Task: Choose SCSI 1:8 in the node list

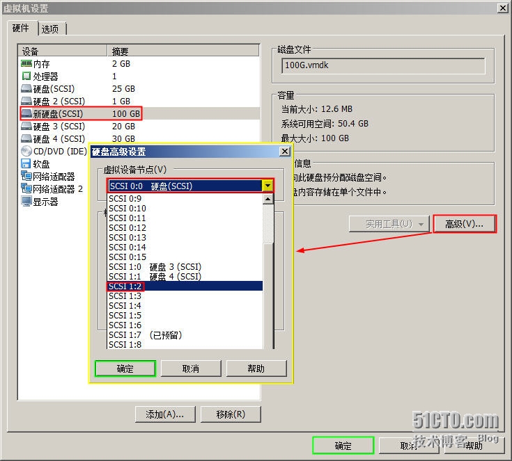Action: pyautogui.click(x=185, y=345)
